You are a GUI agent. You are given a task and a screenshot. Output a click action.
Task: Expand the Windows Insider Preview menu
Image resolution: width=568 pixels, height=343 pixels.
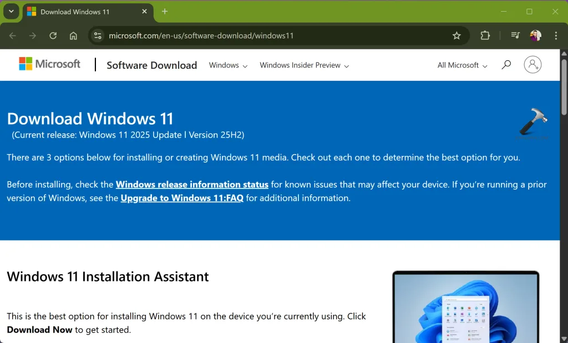click(x=304, y=65)
